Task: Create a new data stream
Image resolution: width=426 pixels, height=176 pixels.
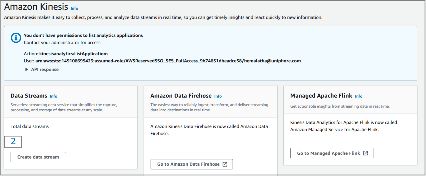Action: point(38,157)
